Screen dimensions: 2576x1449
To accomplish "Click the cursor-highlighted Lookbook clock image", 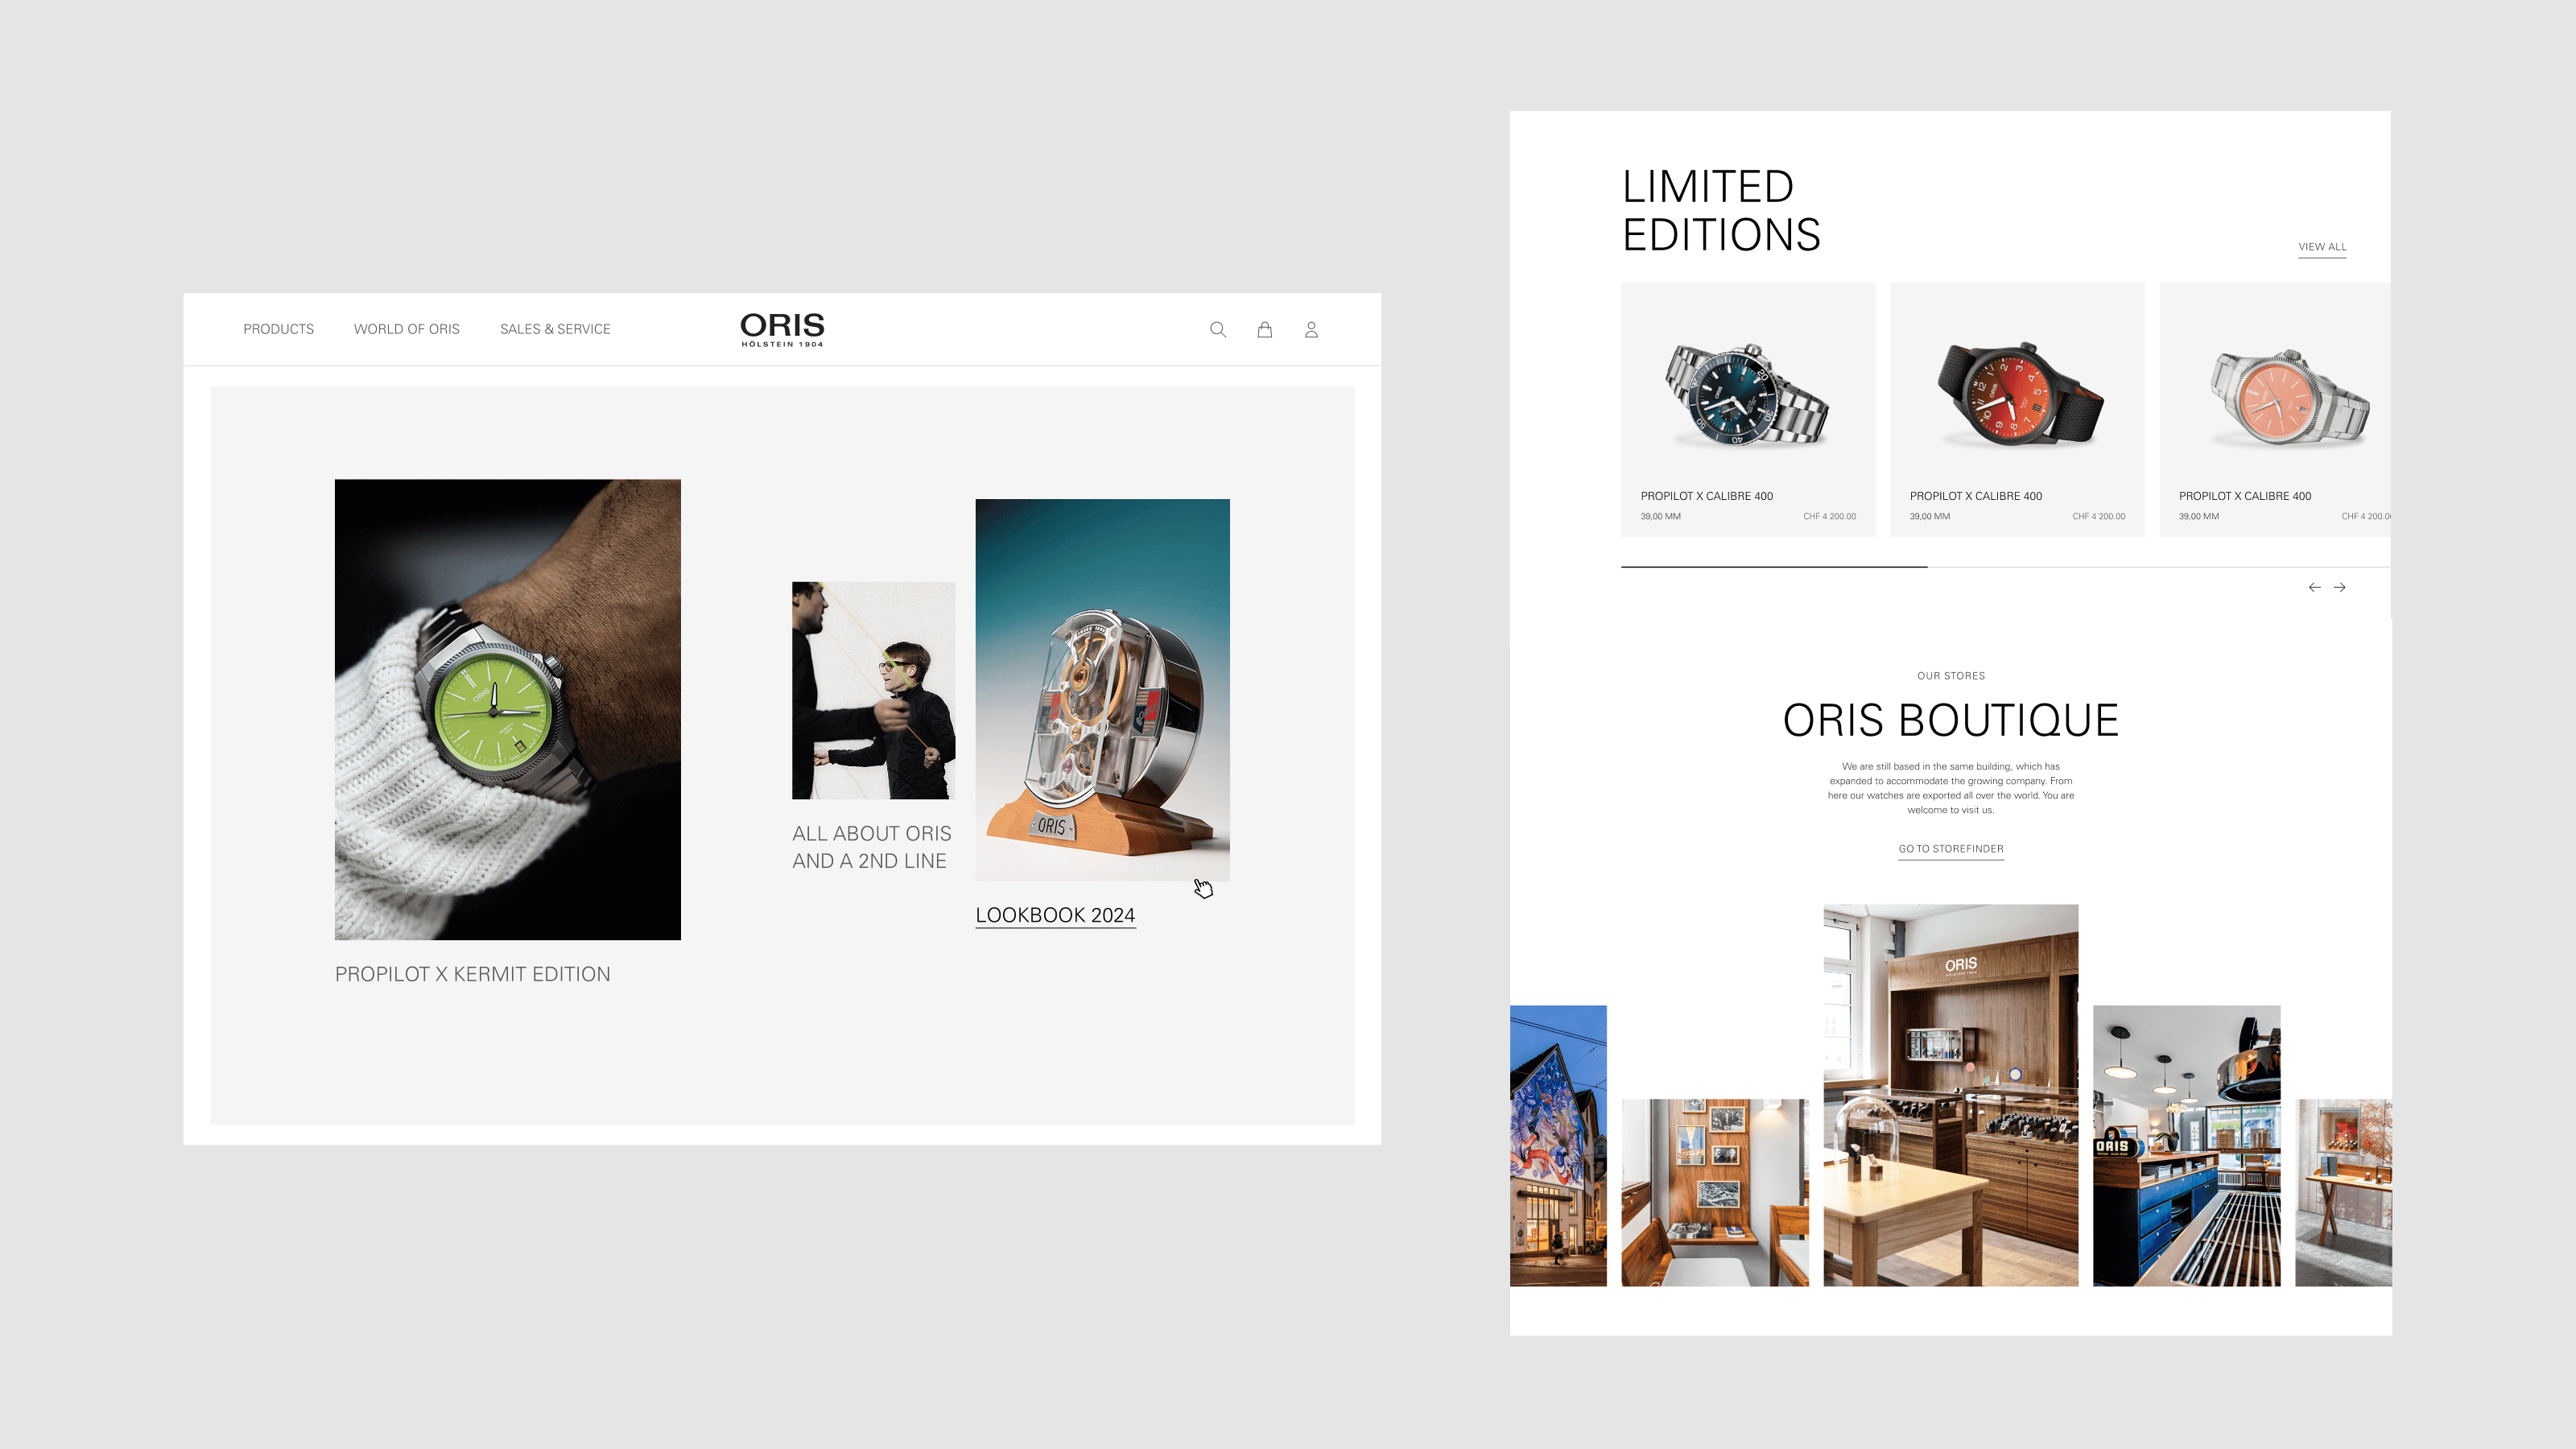I will (x=1103, y=690).
